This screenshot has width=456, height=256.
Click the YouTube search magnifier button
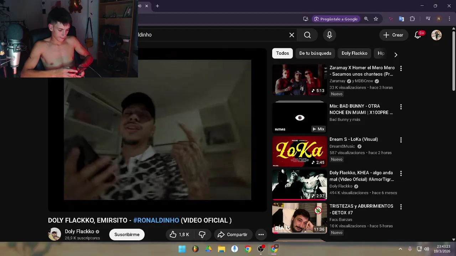pyautogui.click(x=307, y=35)
